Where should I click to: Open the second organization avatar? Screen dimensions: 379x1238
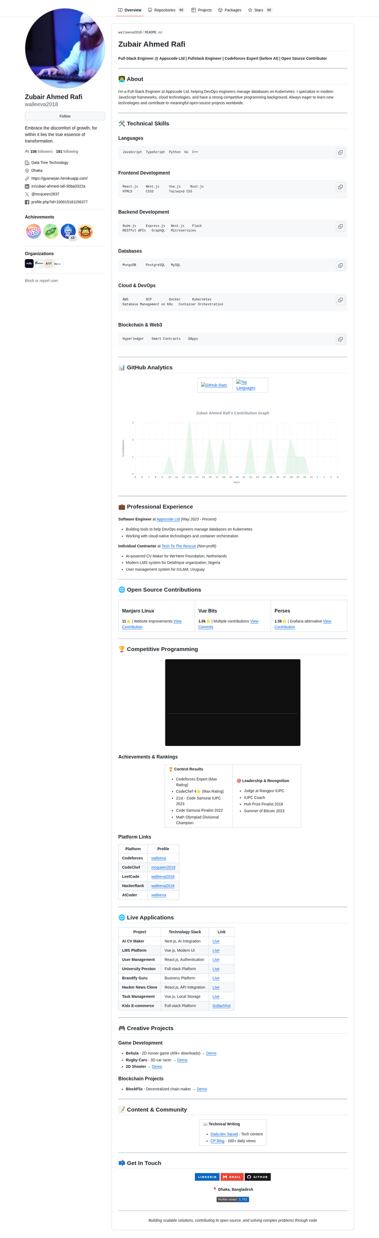[x=39, y=264]
